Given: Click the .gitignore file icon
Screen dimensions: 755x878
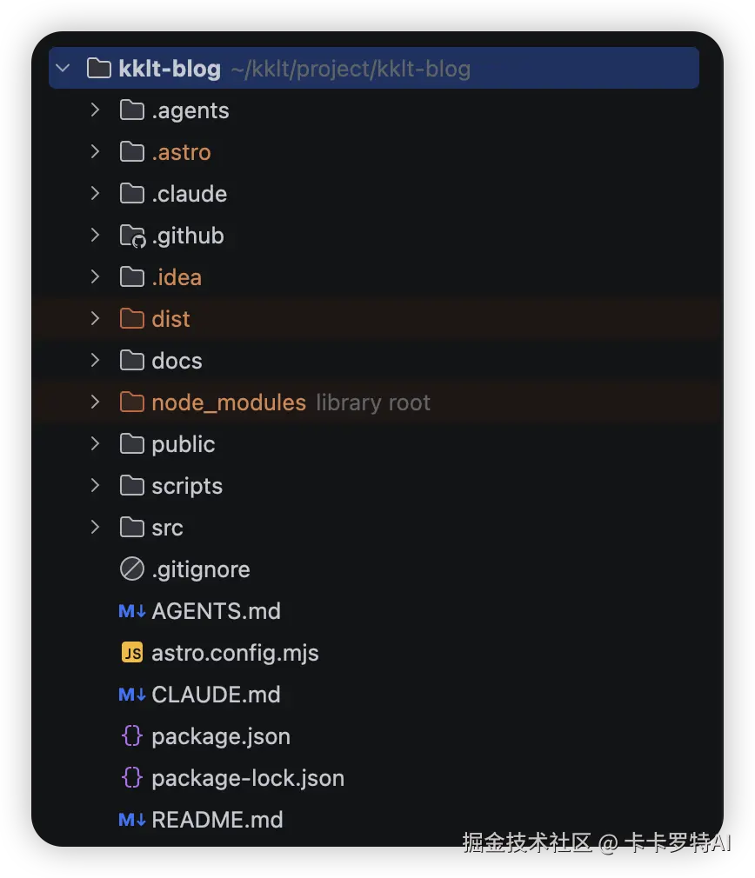Looking at the screenshot, I should [132, 569].
